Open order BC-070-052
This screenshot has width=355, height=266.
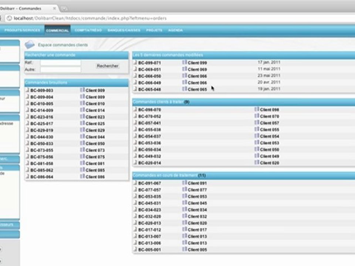coord(149,116)
